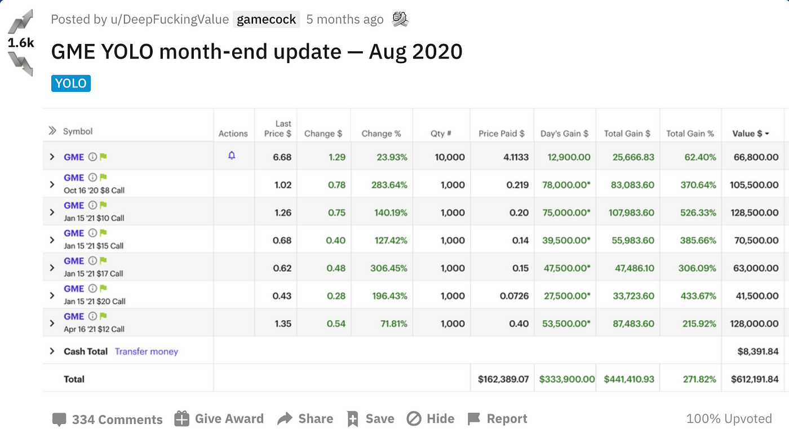Viewport: 789px width, 438px height.
Task: Click the Total Gain % column header
Action: [x=690, y=134]
